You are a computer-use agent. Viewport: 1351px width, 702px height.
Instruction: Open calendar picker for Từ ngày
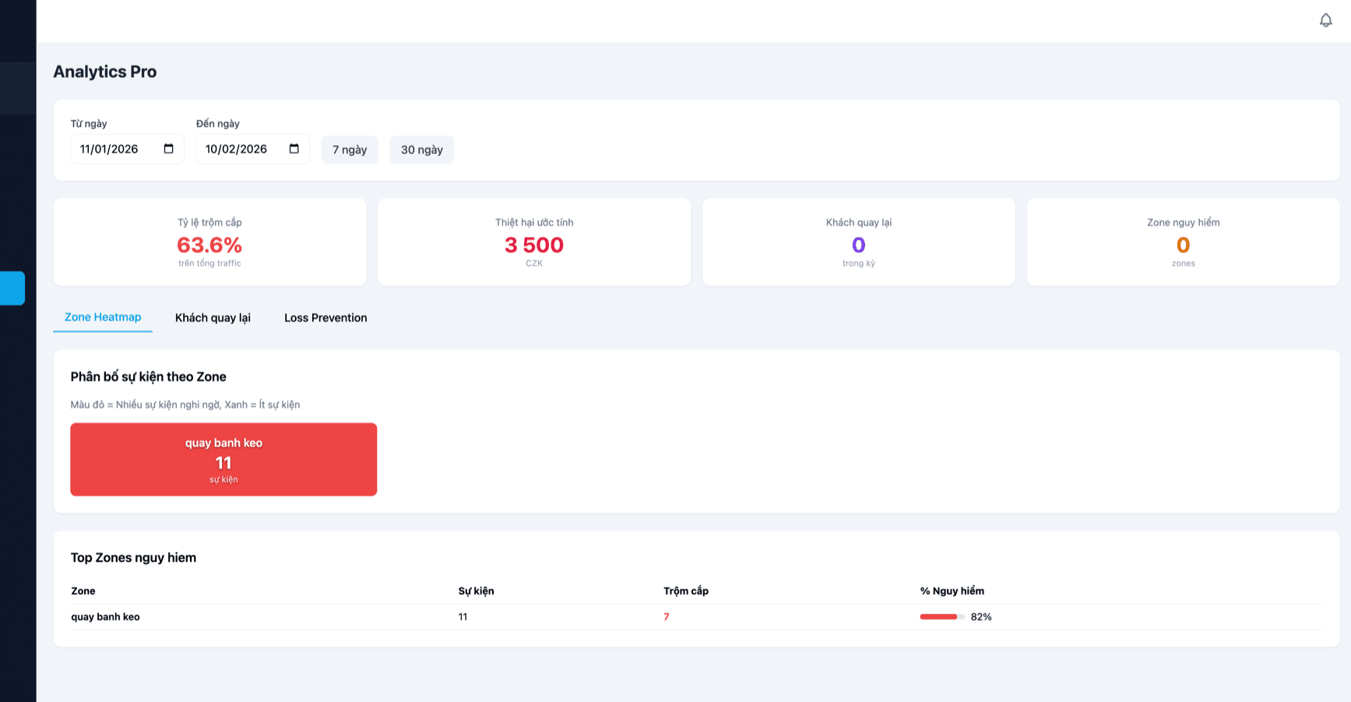tap(168, 149)
